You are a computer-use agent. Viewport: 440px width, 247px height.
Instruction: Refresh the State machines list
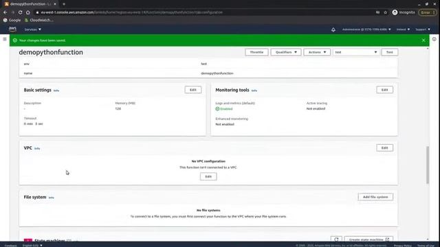(x=336, y=239)
